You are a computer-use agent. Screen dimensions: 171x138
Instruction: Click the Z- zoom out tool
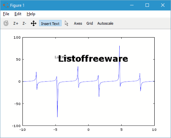(24, 24)
